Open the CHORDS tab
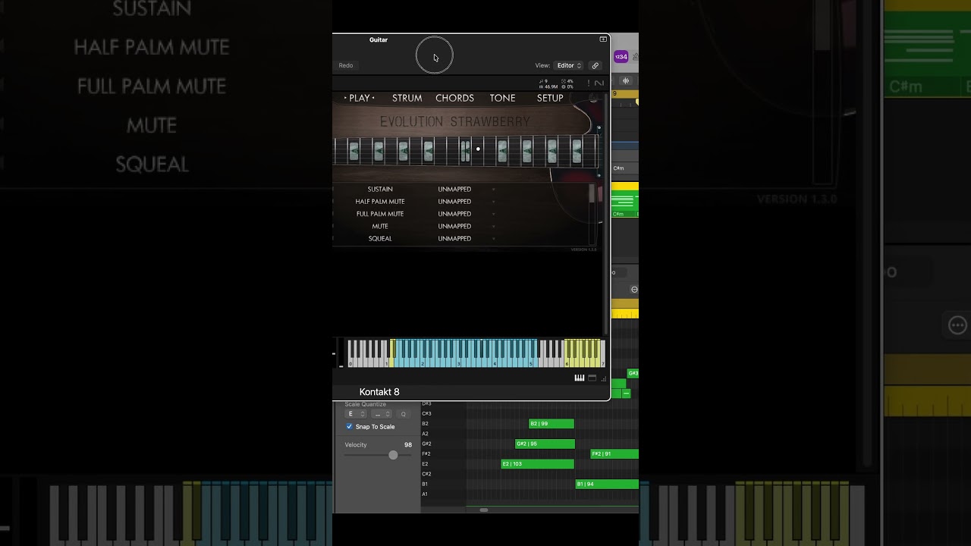 455,98
